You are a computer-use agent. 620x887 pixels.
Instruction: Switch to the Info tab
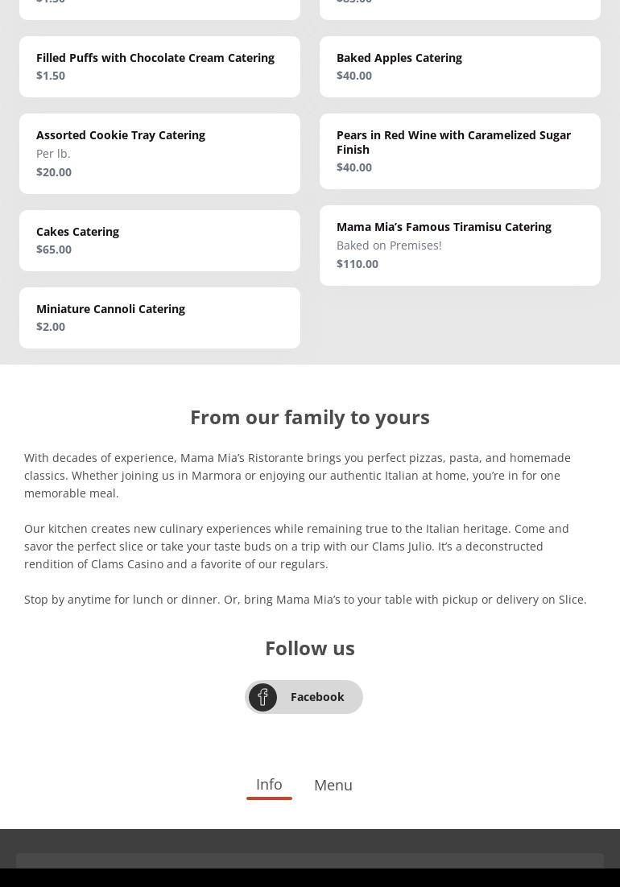[x=269, y=785]
